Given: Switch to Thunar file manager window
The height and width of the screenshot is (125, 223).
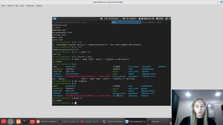Looking at the screenshot, I should pyautogui.click(x=91, y=122).
